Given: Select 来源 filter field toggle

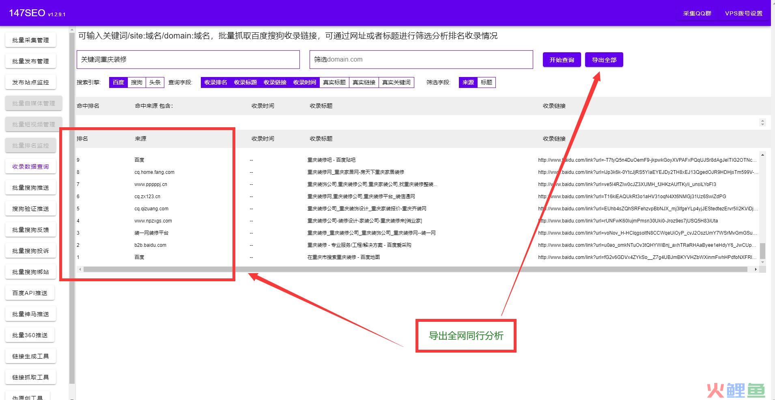Looking at the screenshot, I should coord(468,82).
